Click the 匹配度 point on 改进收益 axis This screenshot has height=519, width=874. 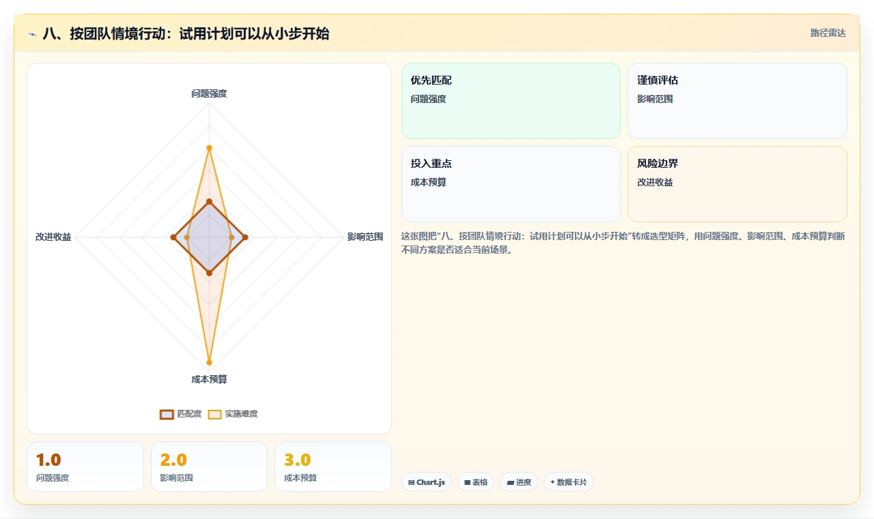[x=173, y=237]
